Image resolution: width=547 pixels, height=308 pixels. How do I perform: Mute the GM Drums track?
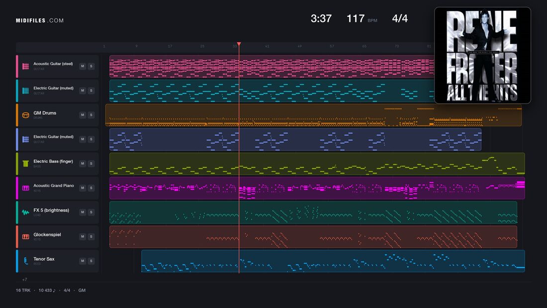[83, 115]
